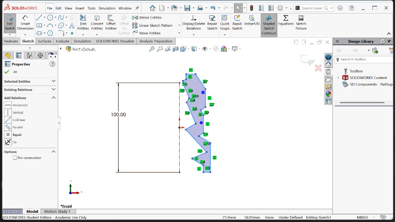Screen dimensions: 395x222
Task: Open the Tools menu
Action: 91,8
